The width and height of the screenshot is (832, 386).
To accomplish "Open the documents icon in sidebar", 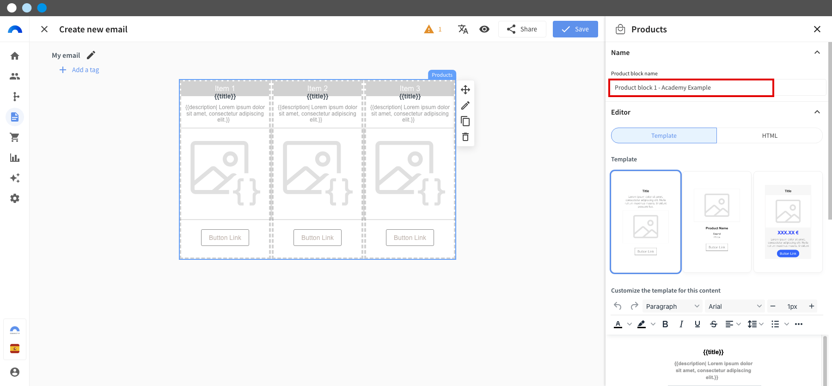I will (x=15, y=117).
